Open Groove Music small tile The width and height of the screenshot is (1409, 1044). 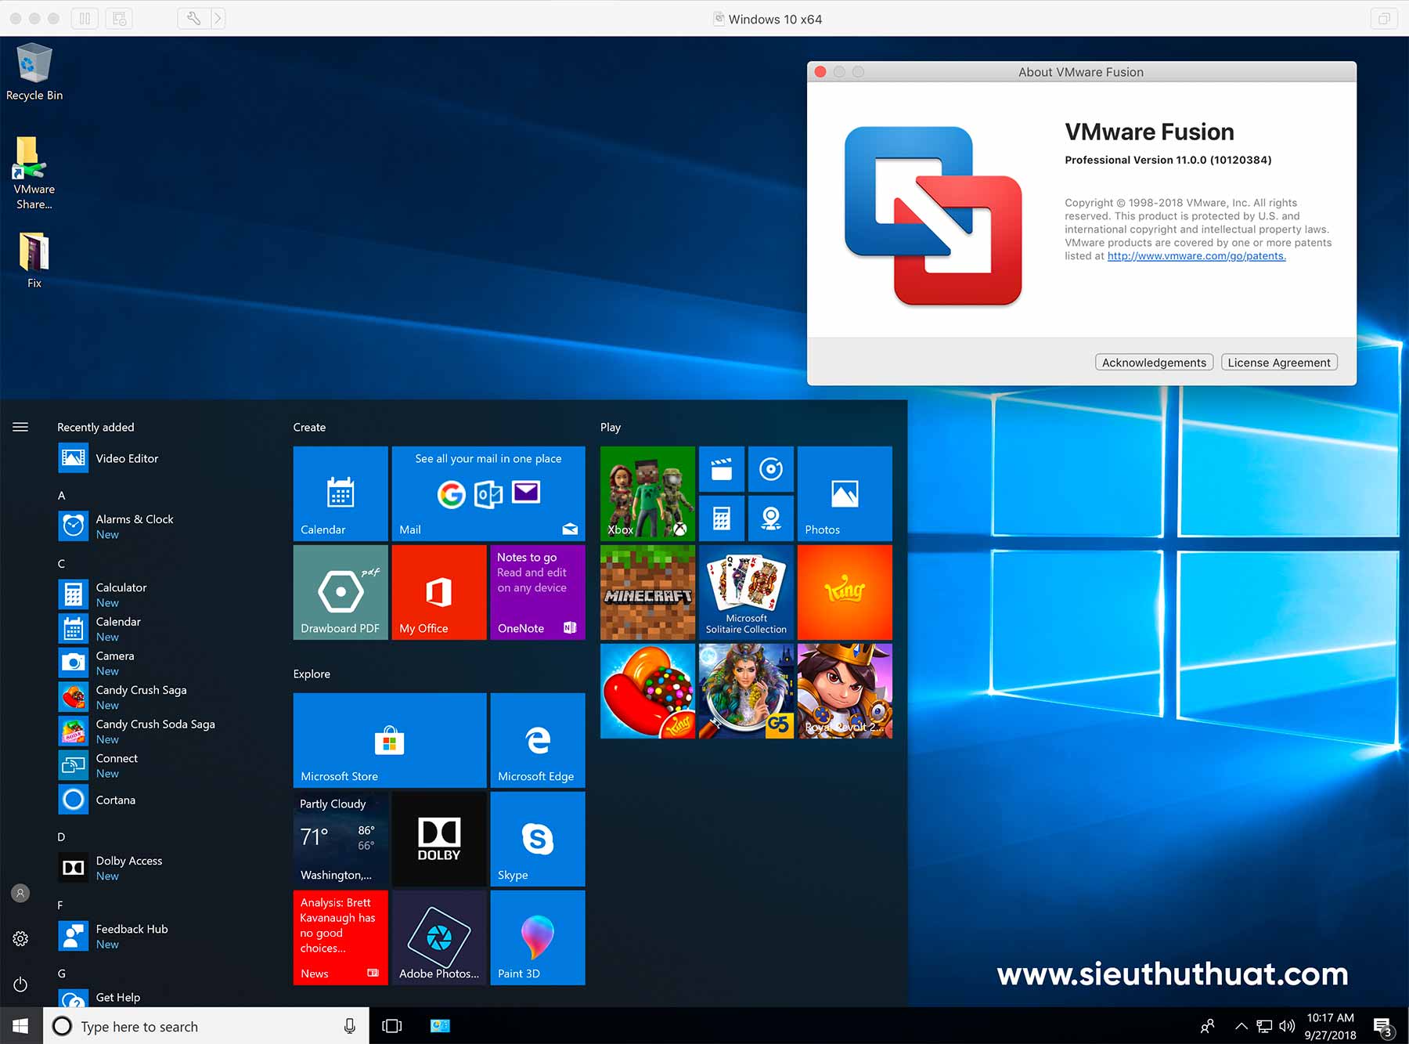point(771,469)
